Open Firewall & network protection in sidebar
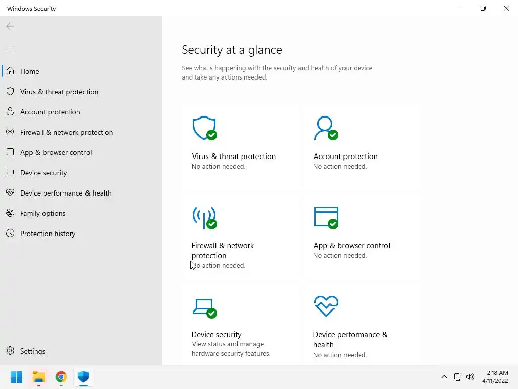Image resolution: width=518 pixels, height=389 pixels. [81, 132]
